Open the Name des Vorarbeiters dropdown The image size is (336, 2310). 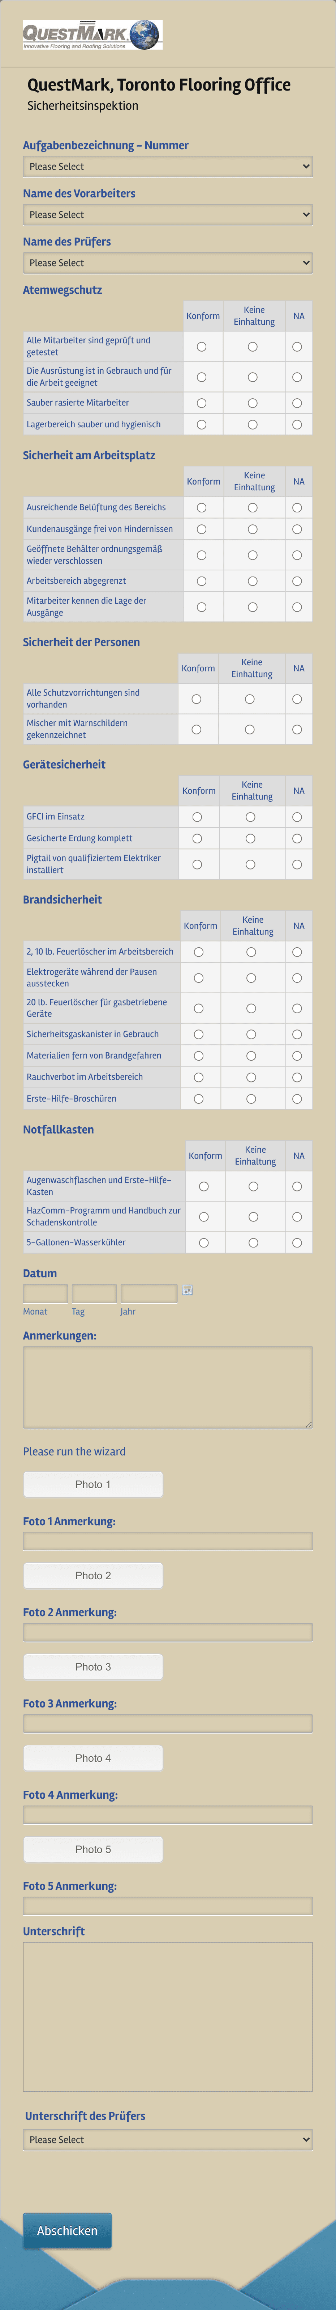(167, 214)
